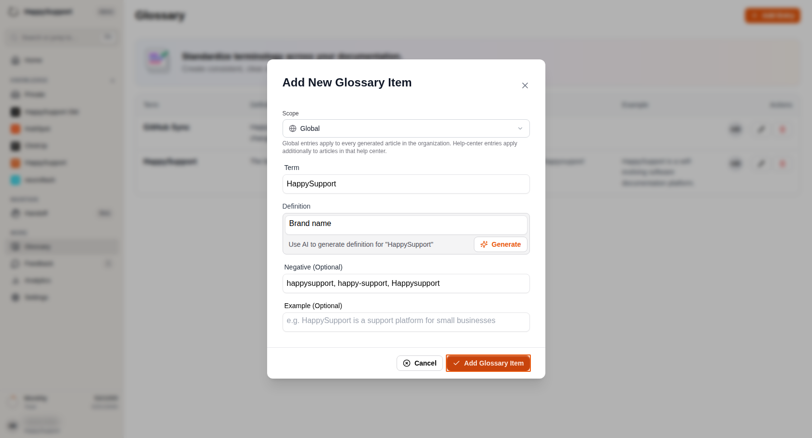Viewport: 812px width, 438px height.
Task: Click the edit pencil icon in first row
Action: point(761,129)
